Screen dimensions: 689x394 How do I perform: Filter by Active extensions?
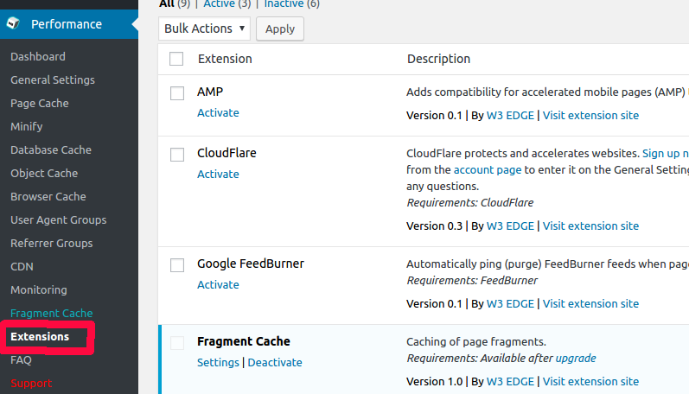click(219, 4)
